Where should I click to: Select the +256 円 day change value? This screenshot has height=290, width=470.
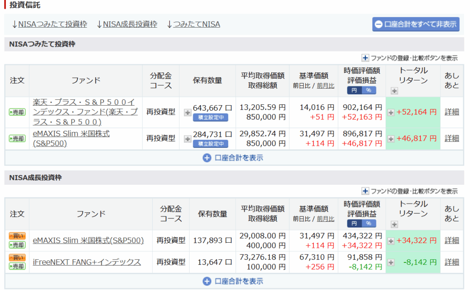[x=320, y=267]
